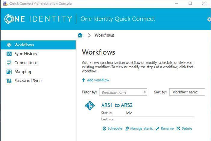Screen dimensions: 211x141
Task: Open the ARS1 to ARS2 workflow
Action: point(117,105)
